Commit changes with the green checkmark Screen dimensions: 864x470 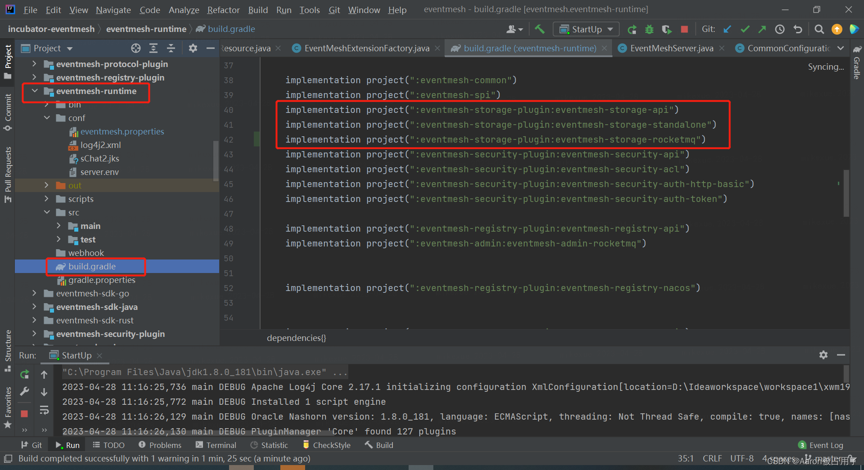745,29
